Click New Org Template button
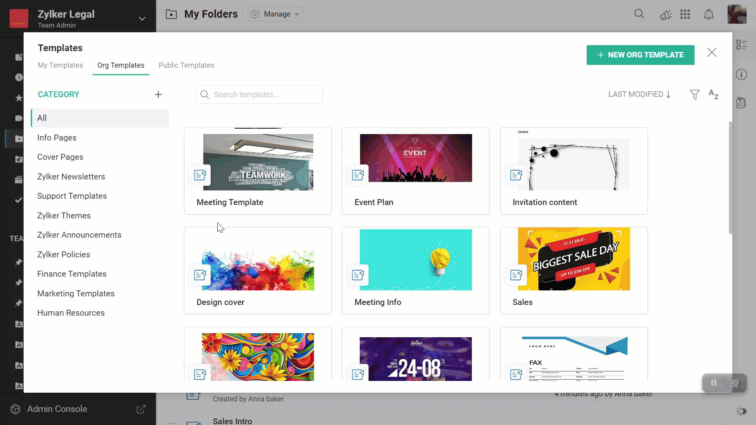This screenshot has height=425, width=756. point(640,55)
